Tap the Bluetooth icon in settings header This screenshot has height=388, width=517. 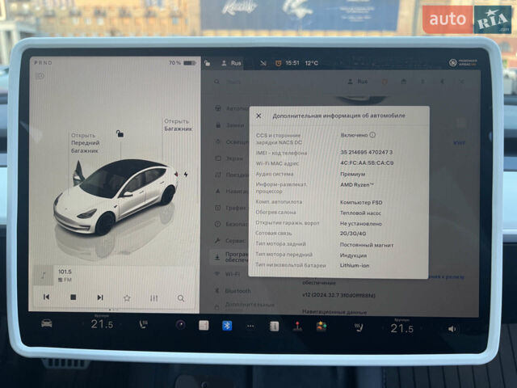[x=442, y=82]
